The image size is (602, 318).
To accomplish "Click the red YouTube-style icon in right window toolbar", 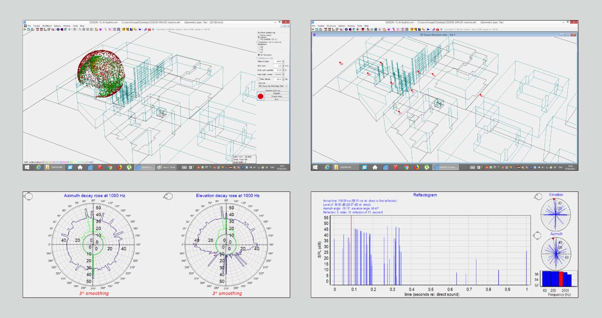I will pyautogui.click(x=437, y=29).
